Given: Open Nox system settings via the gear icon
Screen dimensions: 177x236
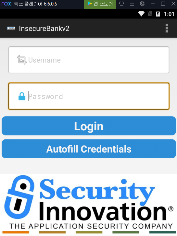Looking at the screenshot, I should (x=142, y=4).
